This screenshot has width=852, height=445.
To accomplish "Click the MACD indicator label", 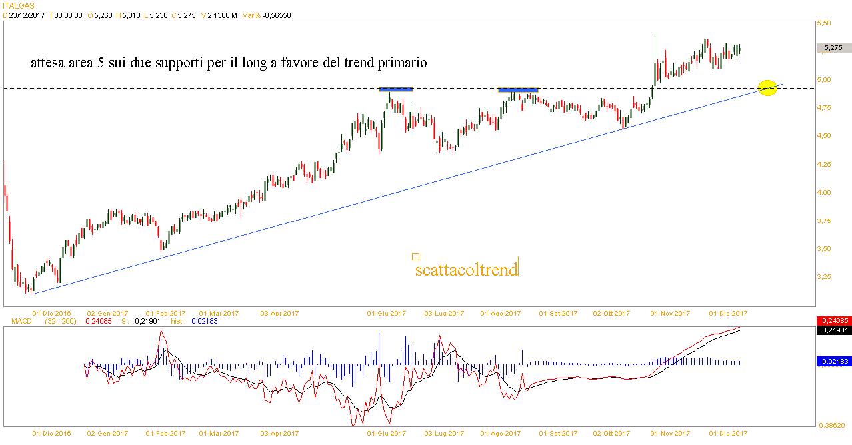I will tap(13, 321).
